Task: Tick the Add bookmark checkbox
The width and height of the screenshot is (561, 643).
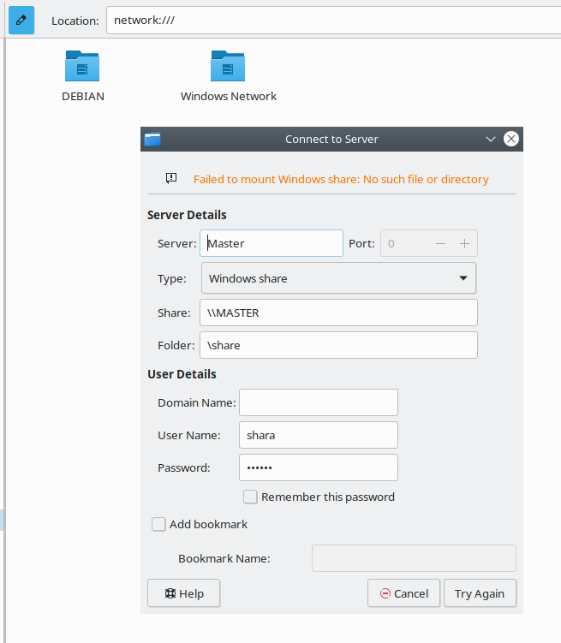Action: (158, 525)
